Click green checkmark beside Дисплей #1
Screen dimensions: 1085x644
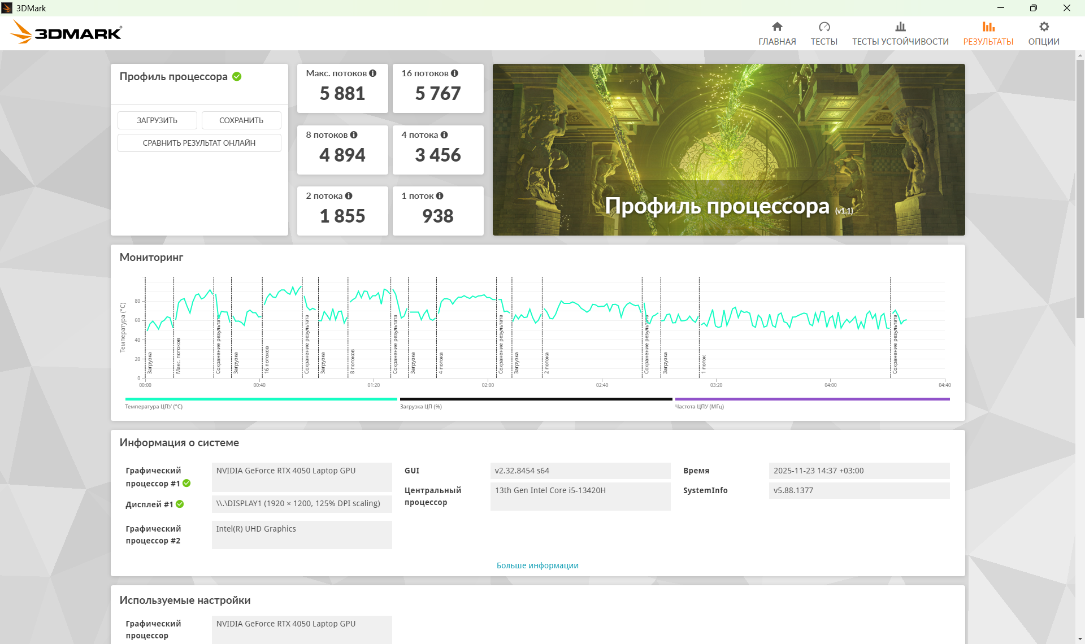tap(180, 504)
